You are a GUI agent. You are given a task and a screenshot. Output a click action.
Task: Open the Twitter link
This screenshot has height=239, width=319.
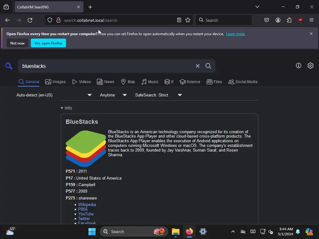[x=84, y=219]
